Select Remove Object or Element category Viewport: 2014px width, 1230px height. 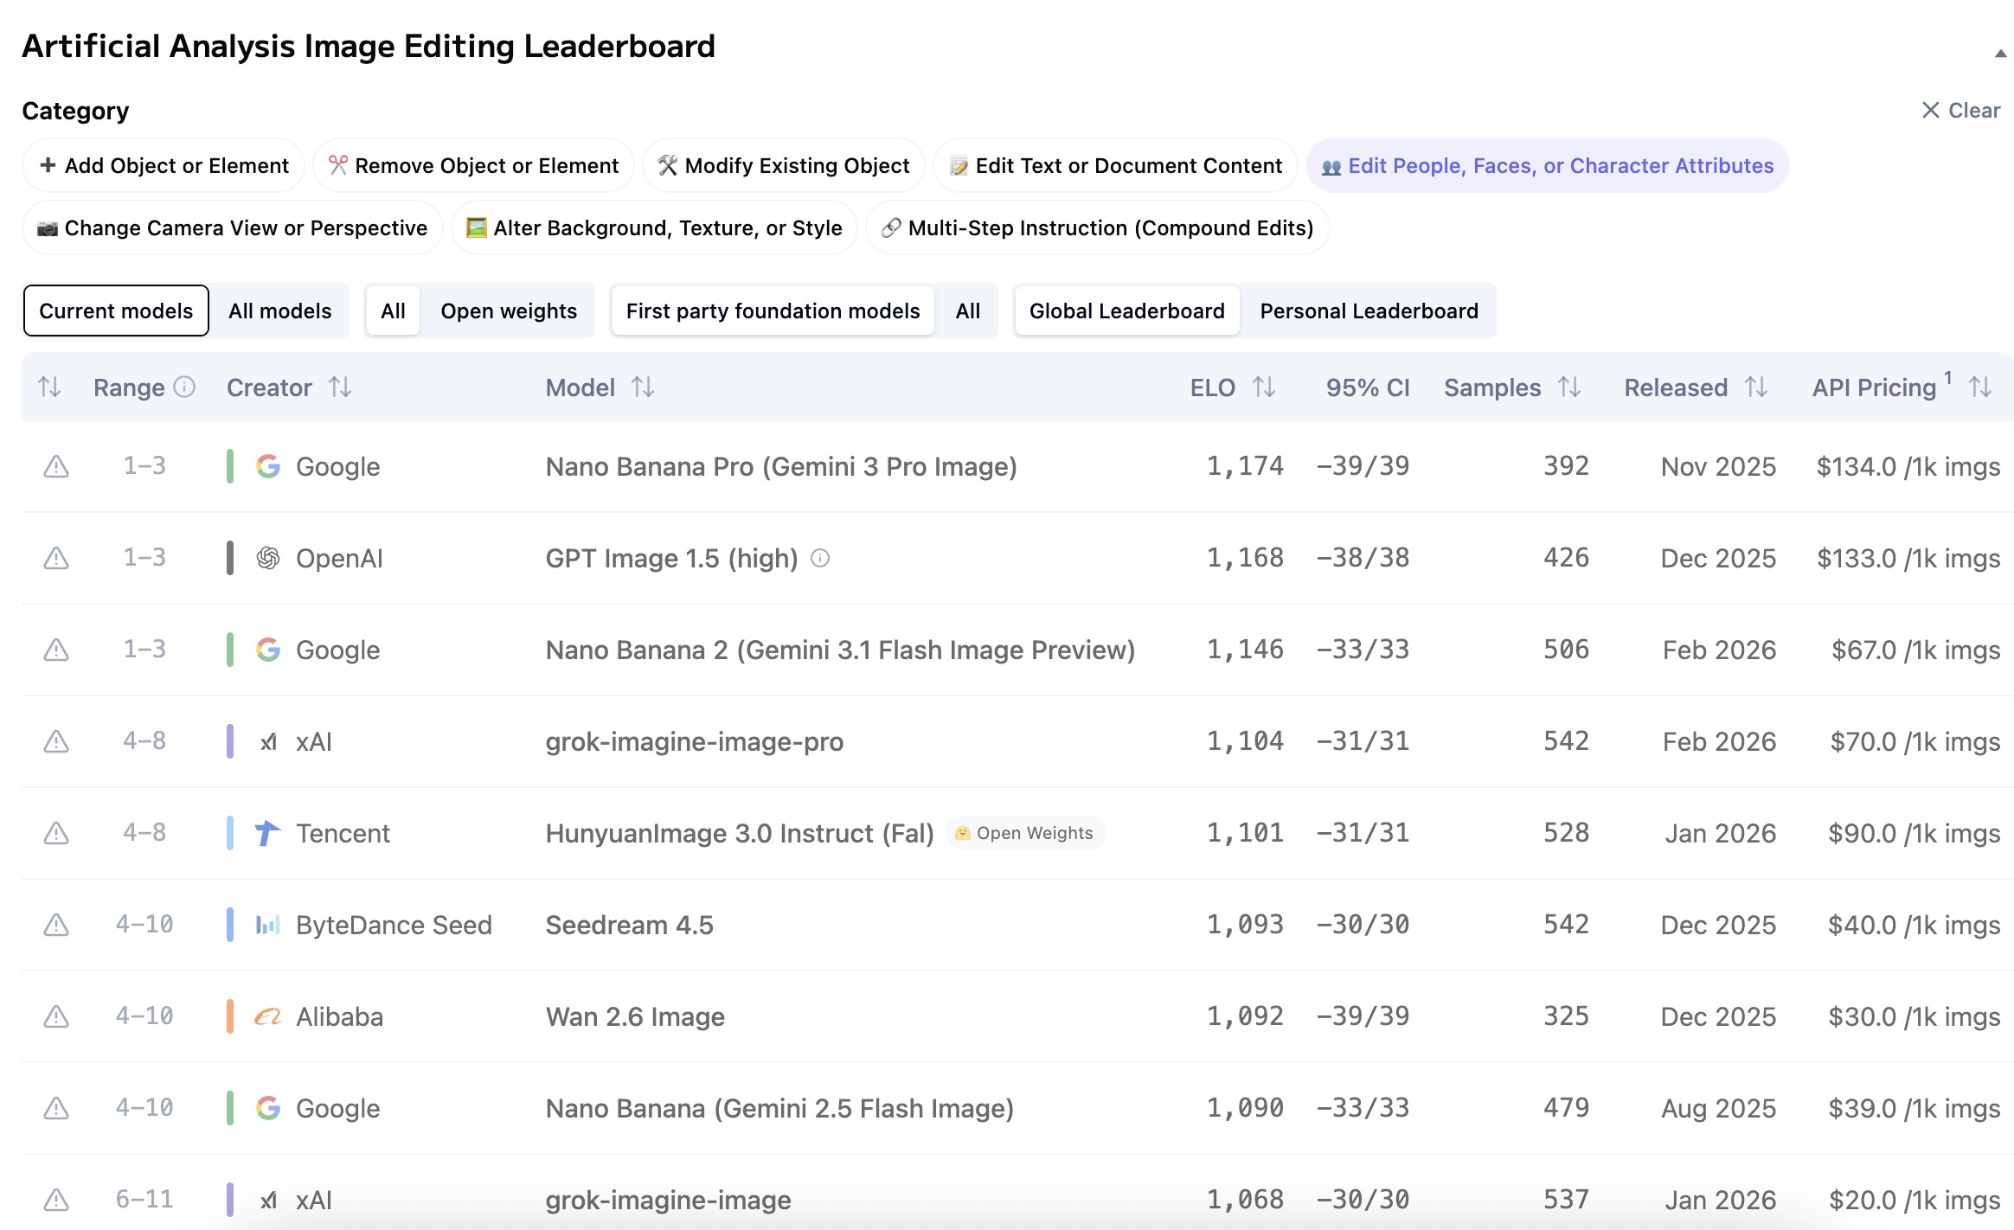473,165
